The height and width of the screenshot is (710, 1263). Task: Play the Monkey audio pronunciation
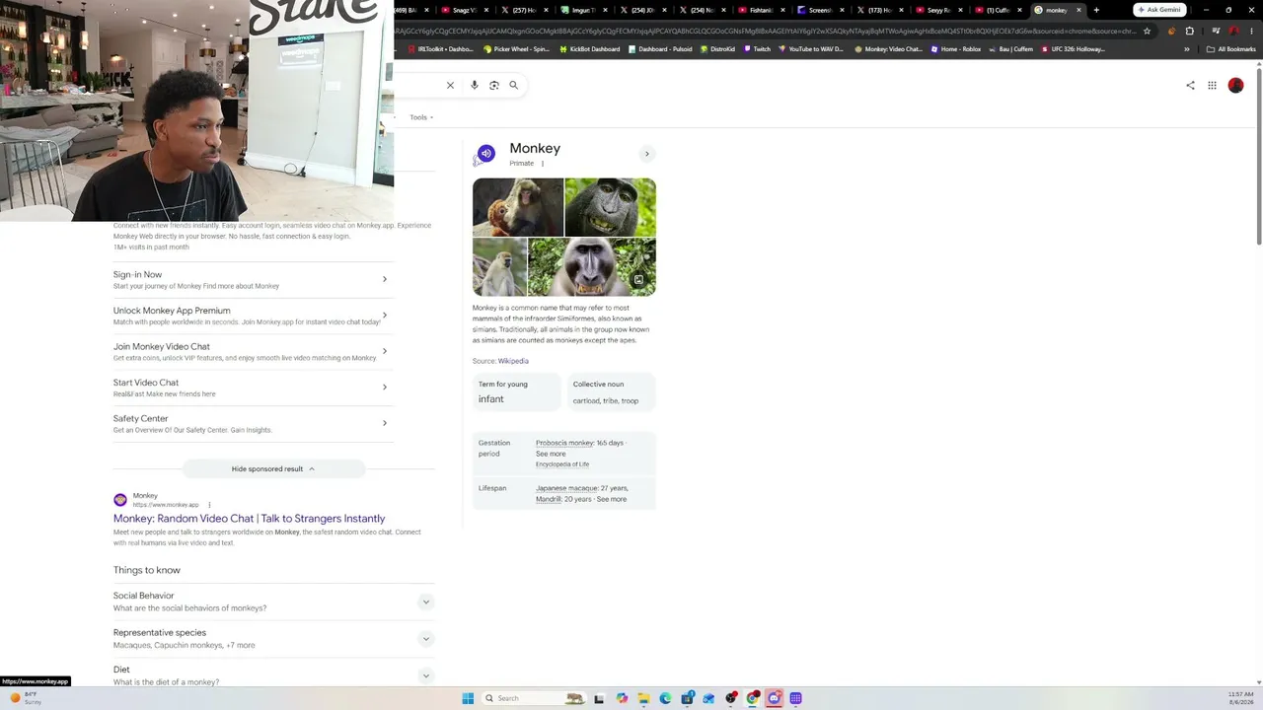[485, 154]
